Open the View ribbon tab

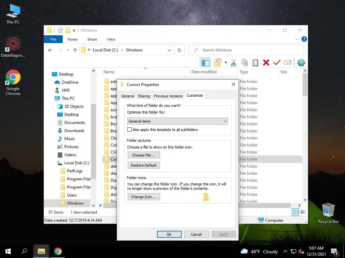pyautogui.click(x=111, y=39)
